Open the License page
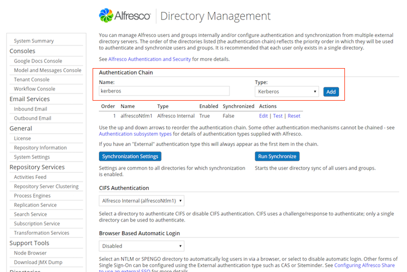The height and width of the screenshot is (272, 407). click(22, 138)
